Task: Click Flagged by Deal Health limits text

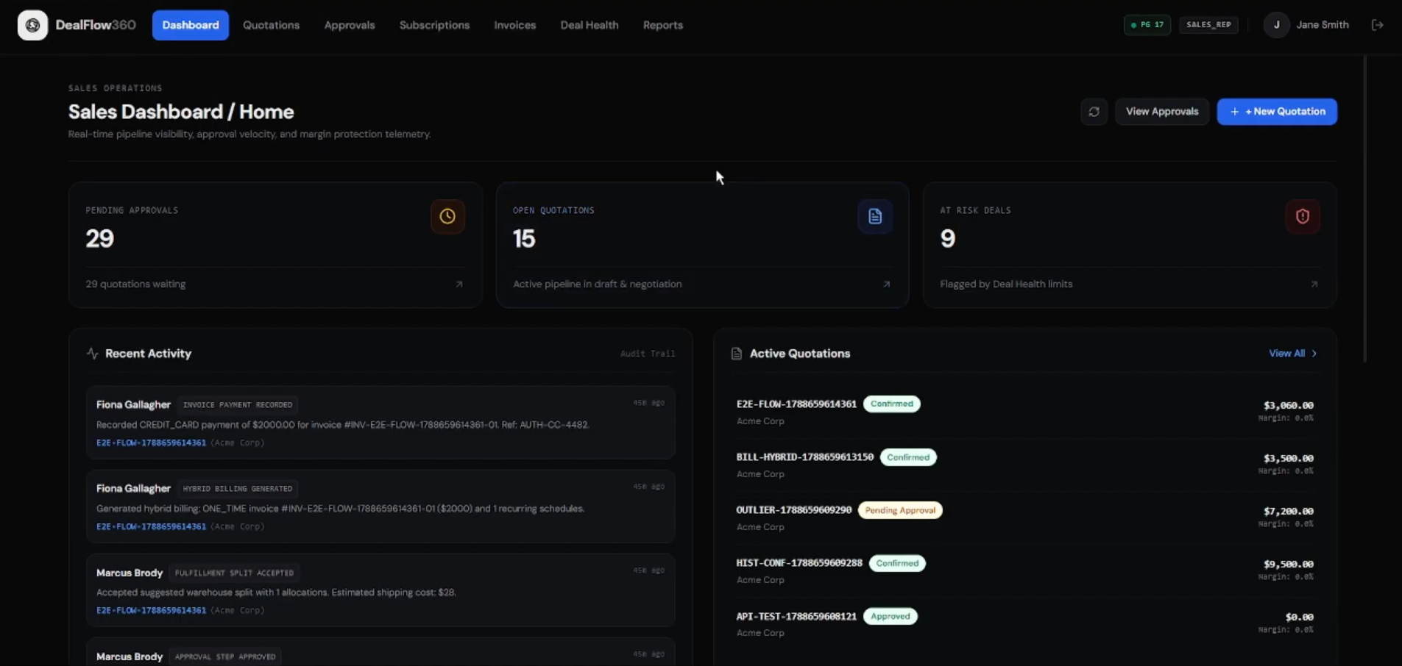Action: pos(1006,284)
